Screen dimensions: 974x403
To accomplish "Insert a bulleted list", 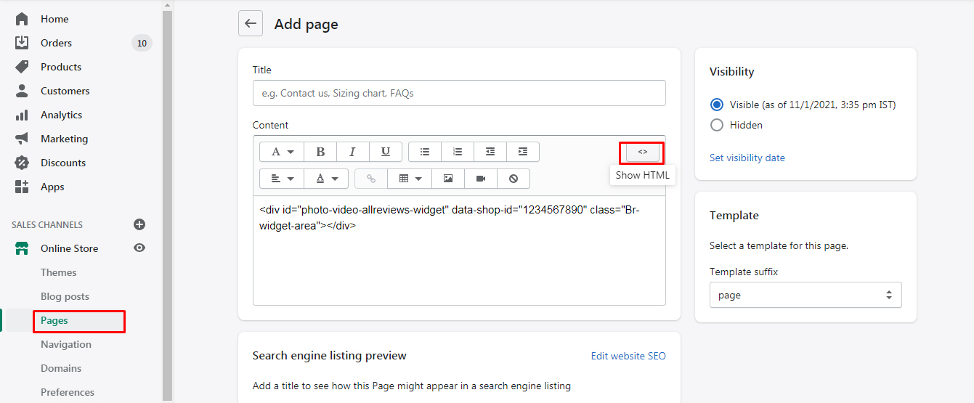I will point(425,152).
